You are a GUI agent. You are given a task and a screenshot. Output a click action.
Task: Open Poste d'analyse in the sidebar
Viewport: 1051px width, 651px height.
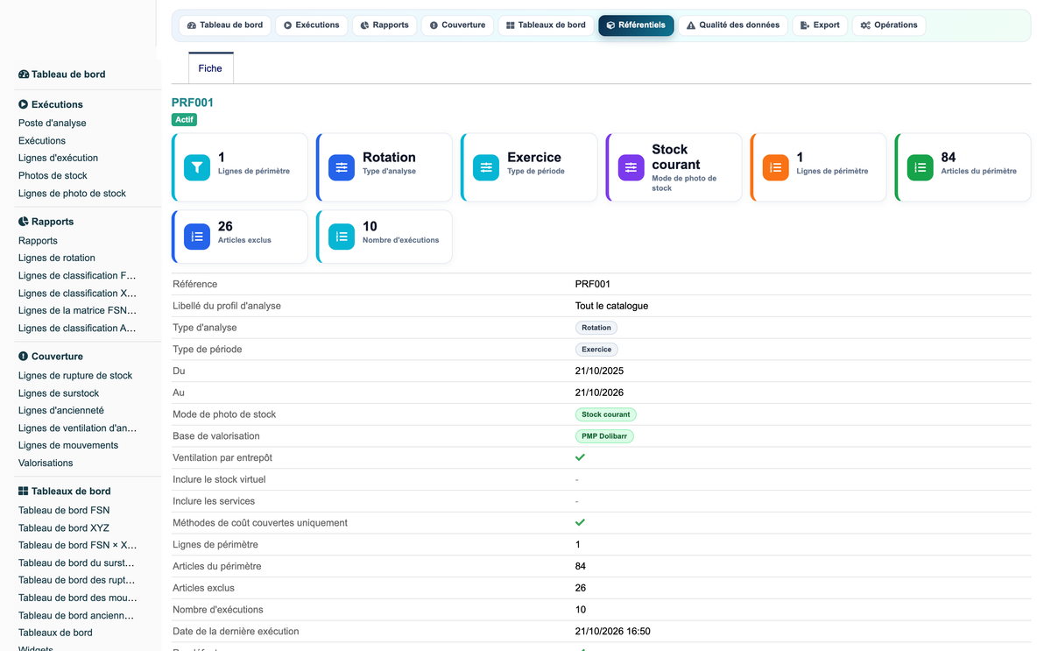[53, 124]
